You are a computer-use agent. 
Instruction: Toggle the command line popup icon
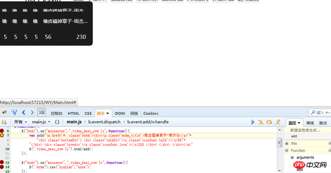[41, 112]
